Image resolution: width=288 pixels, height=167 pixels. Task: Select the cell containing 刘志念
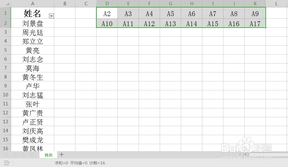[33, 59]
